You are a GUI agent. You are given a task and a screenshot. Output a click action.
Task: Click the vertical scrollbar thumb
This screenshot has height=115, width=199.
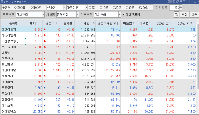point(197,56)
